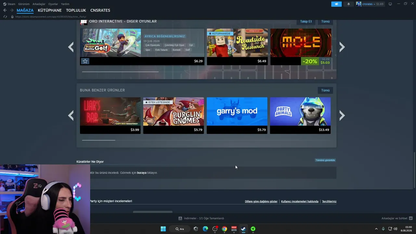Show previous ORO Interactive games

pos(71,47)
